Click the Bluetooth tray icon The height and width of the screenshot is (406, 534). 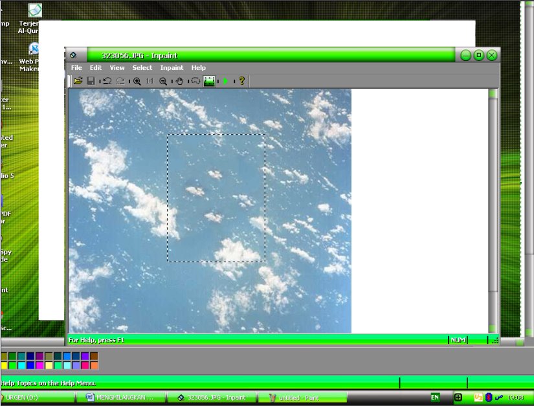tap(489, 397)
